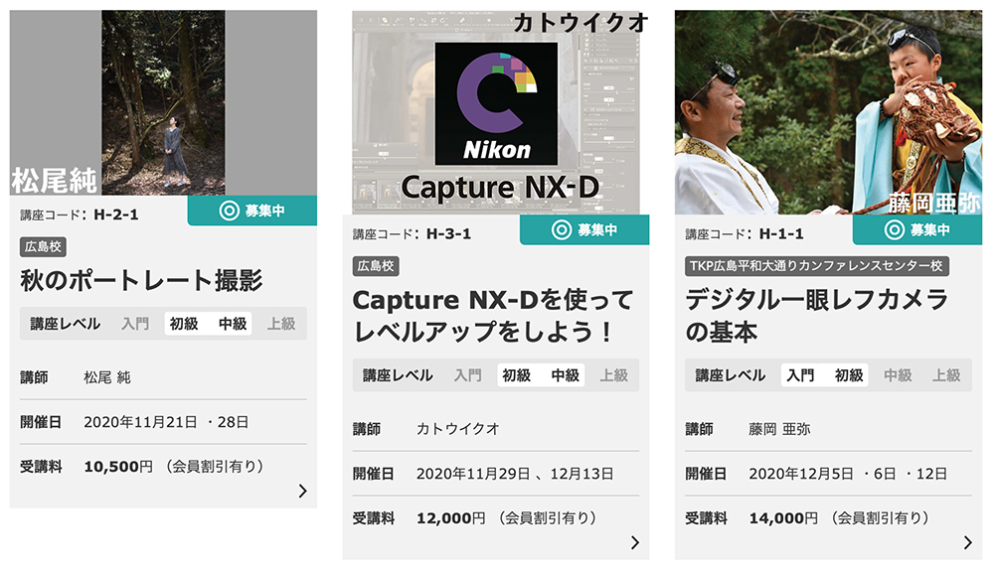Click the 藤岡亜弥 festival photo thumbnail
The height and width of the screenshot is (573, 994).
828,112
